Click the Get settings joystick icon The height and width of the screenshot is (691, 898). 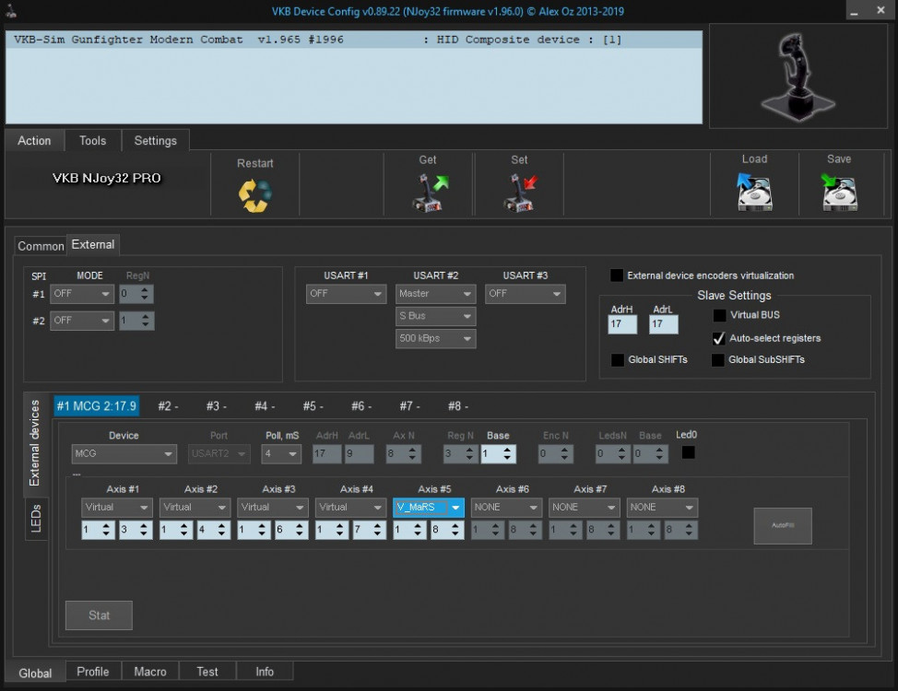[x=428, y=193]
